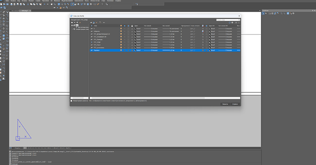Toggle freeze for Defpoints layer
The image size is (316, 165).
(125, 31)
